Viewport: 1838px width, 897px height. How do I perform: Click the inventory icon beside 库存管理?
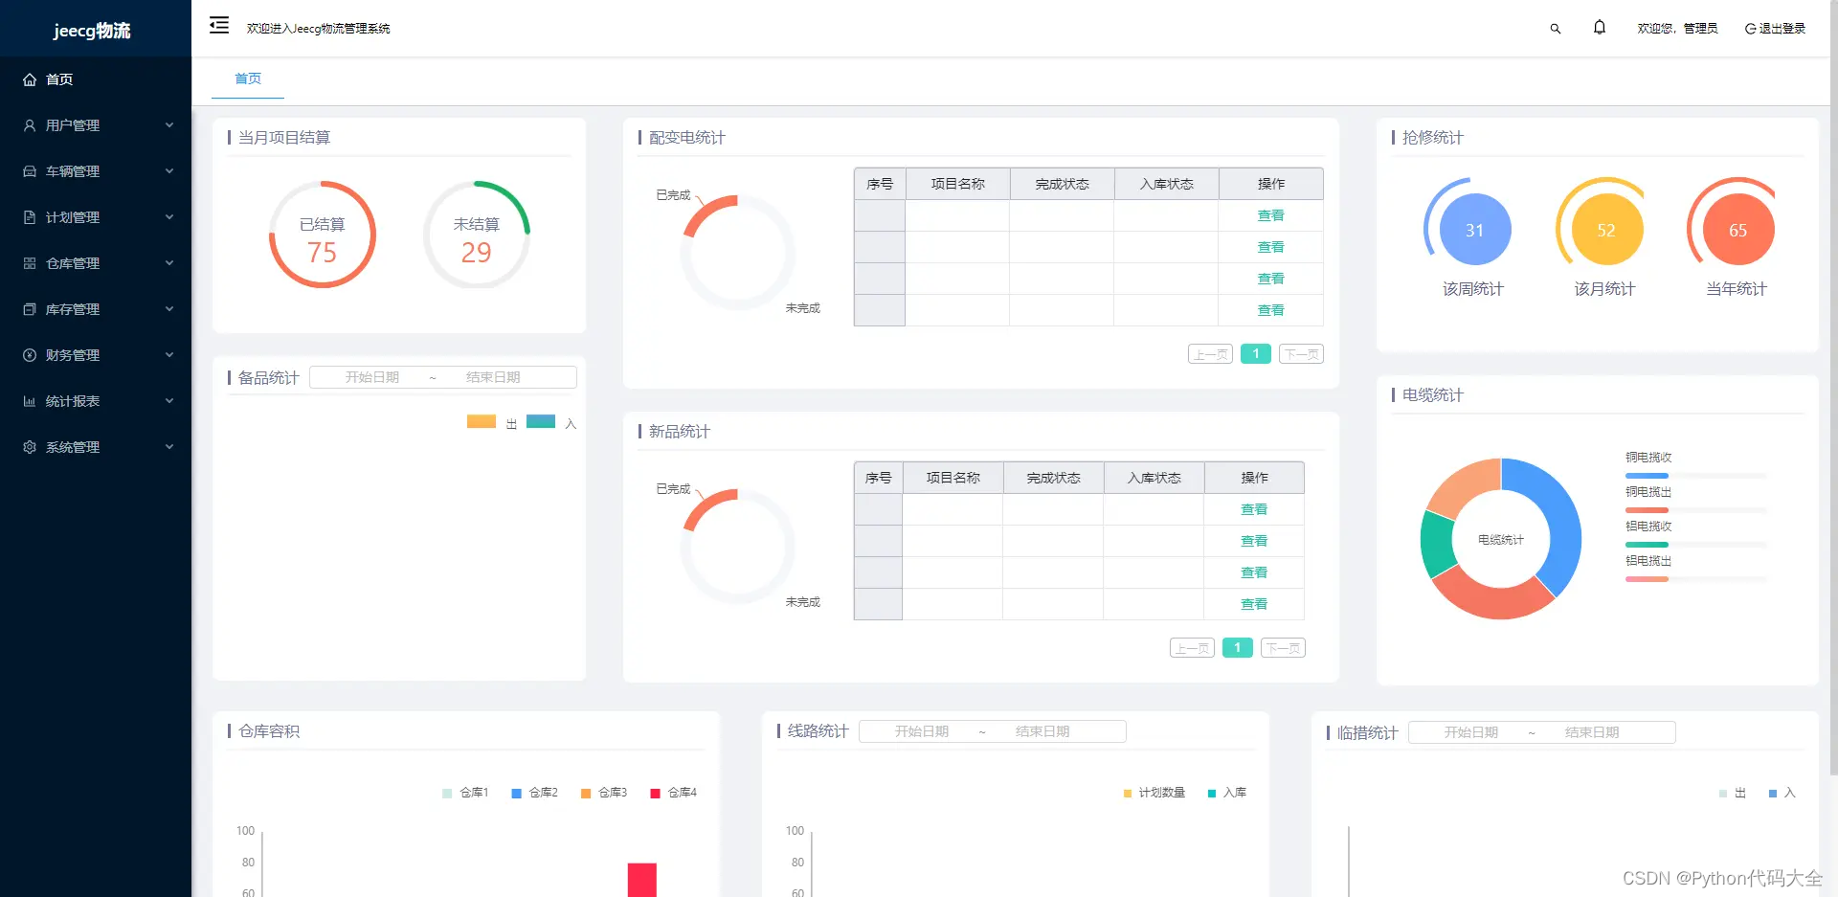[x=30, y=309]
